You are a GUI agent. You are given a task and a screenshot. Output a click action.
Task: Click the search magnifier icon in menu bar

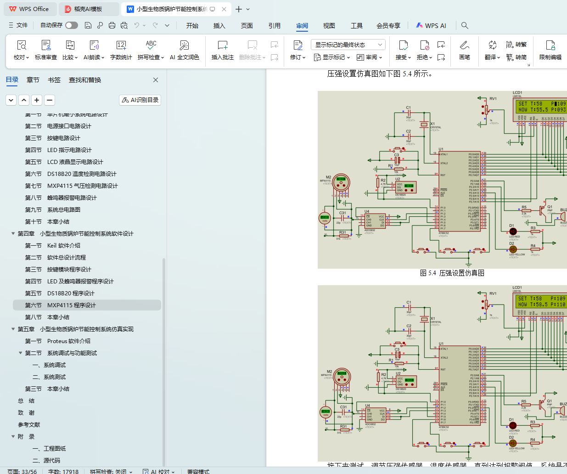tap(465, 26)
